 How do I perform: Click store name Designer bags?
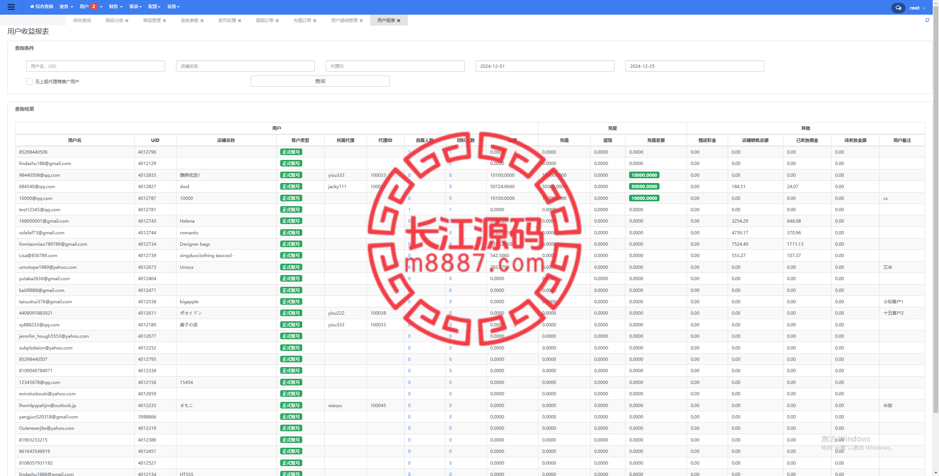[x=195, y=244]
